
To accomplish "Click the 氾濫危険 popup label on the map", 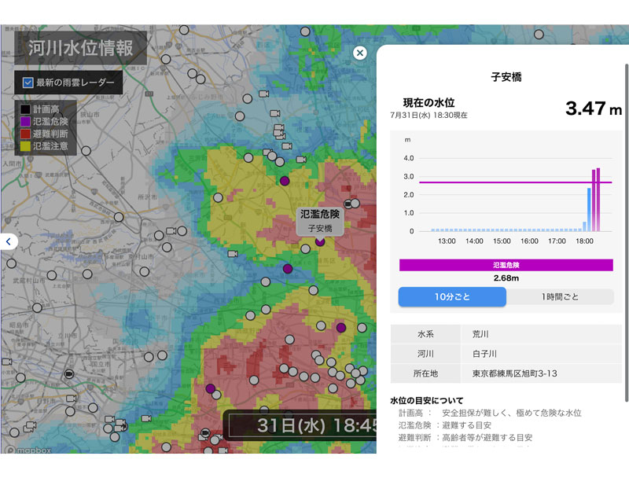I will coord(320,211).
